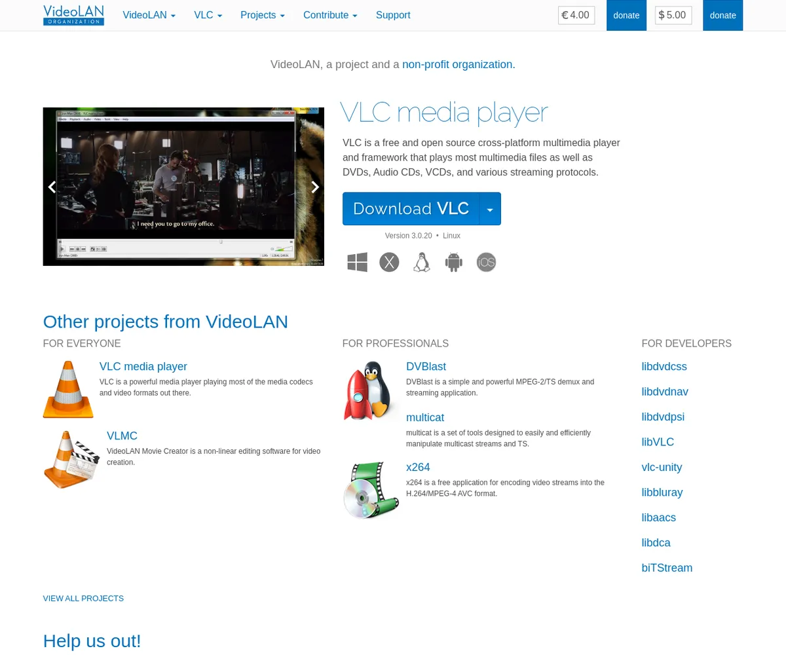786x655 pixels.
Task: Expand the Projects navigation menu
Action: point(262,15)
